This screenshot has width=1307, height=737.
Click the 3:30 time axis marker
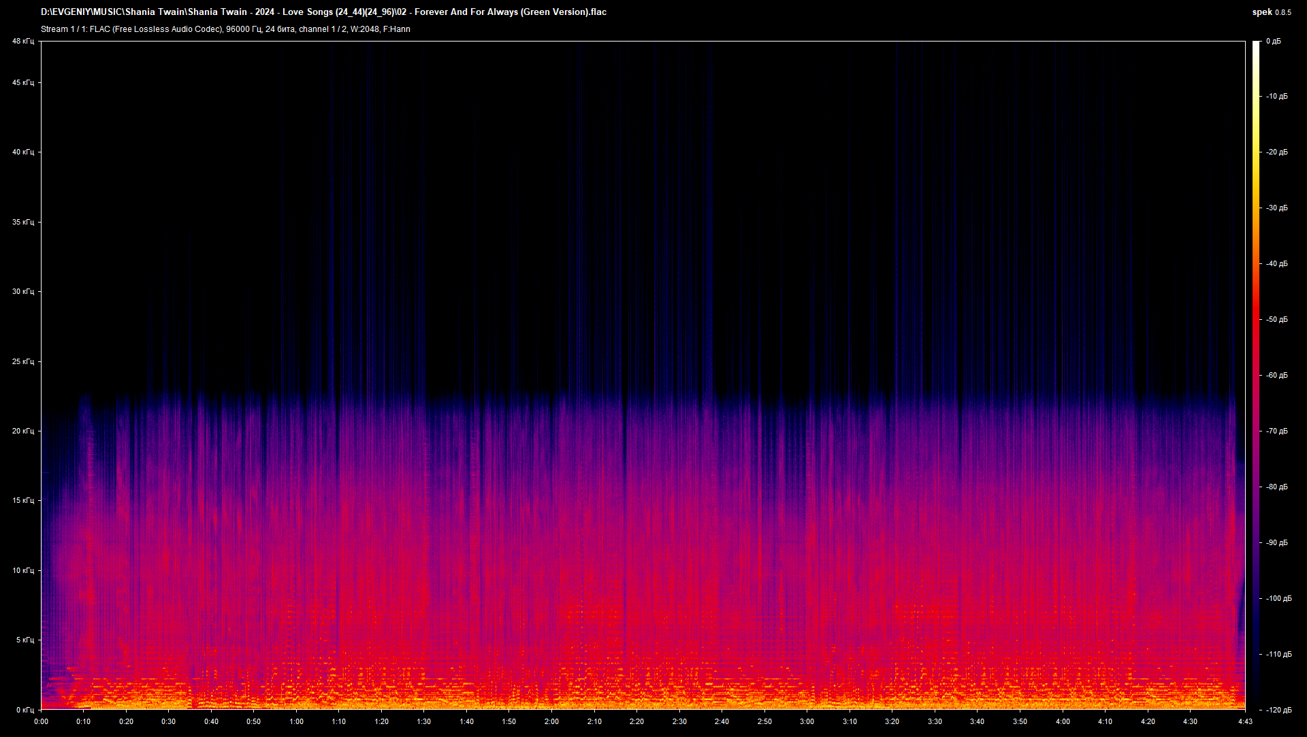click(x=935, y=721)
